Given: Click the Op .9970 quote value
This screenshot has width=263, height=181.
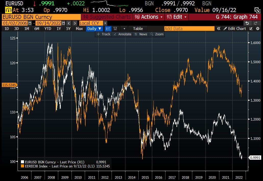Looking at the screenshot, I should pos(55,10).
